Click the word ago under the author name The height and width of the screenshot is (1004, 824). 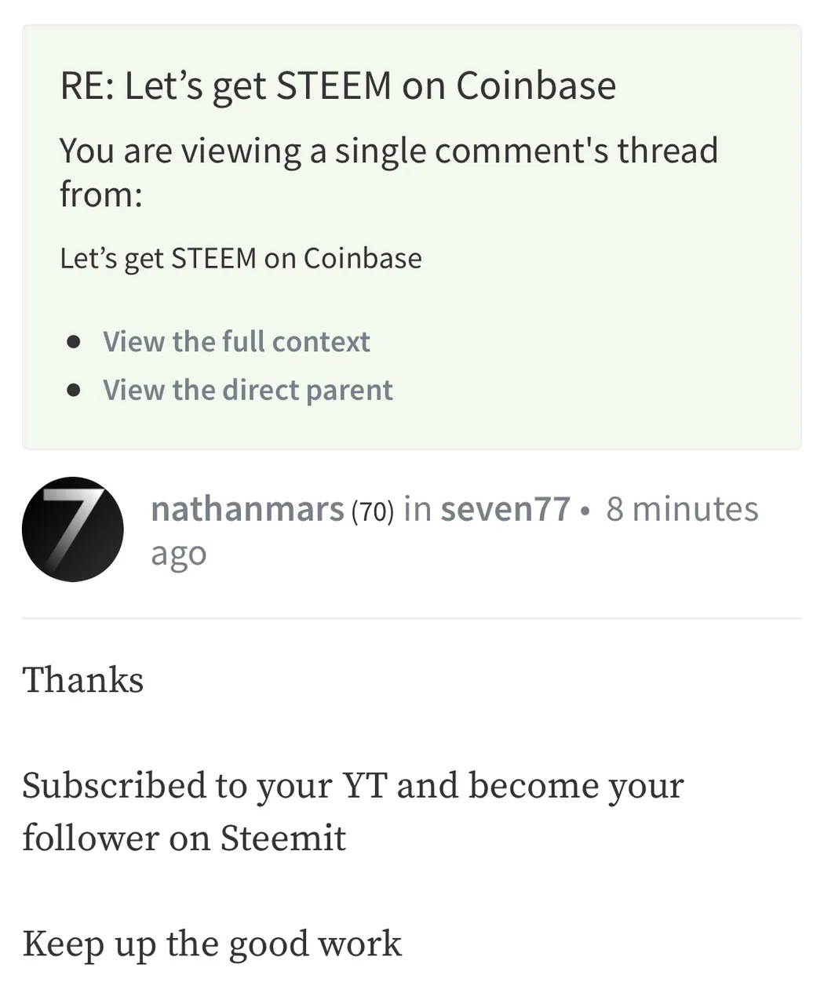tap(178, 555)
